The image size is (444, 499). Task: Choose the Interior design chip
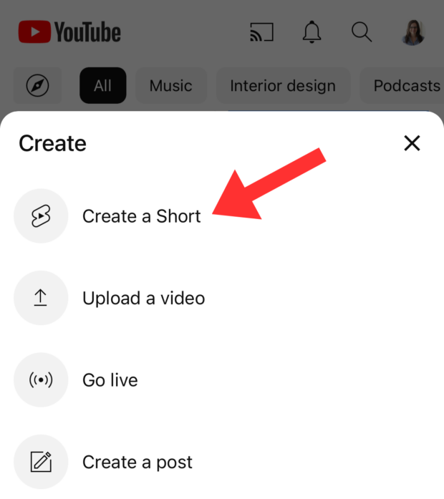(282, 86)
